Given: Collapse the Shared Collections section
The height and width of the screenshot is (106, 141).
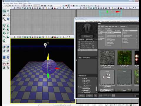Looking at the screenshot, I should (x=78, y=39).
